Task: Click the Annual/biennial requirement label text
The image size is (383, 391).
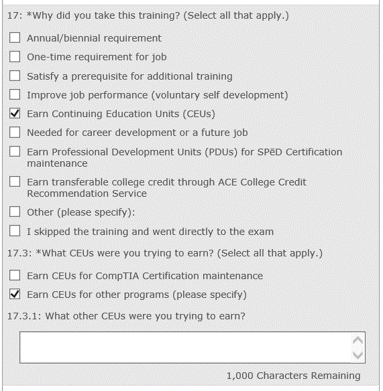Action: [94, 38]
